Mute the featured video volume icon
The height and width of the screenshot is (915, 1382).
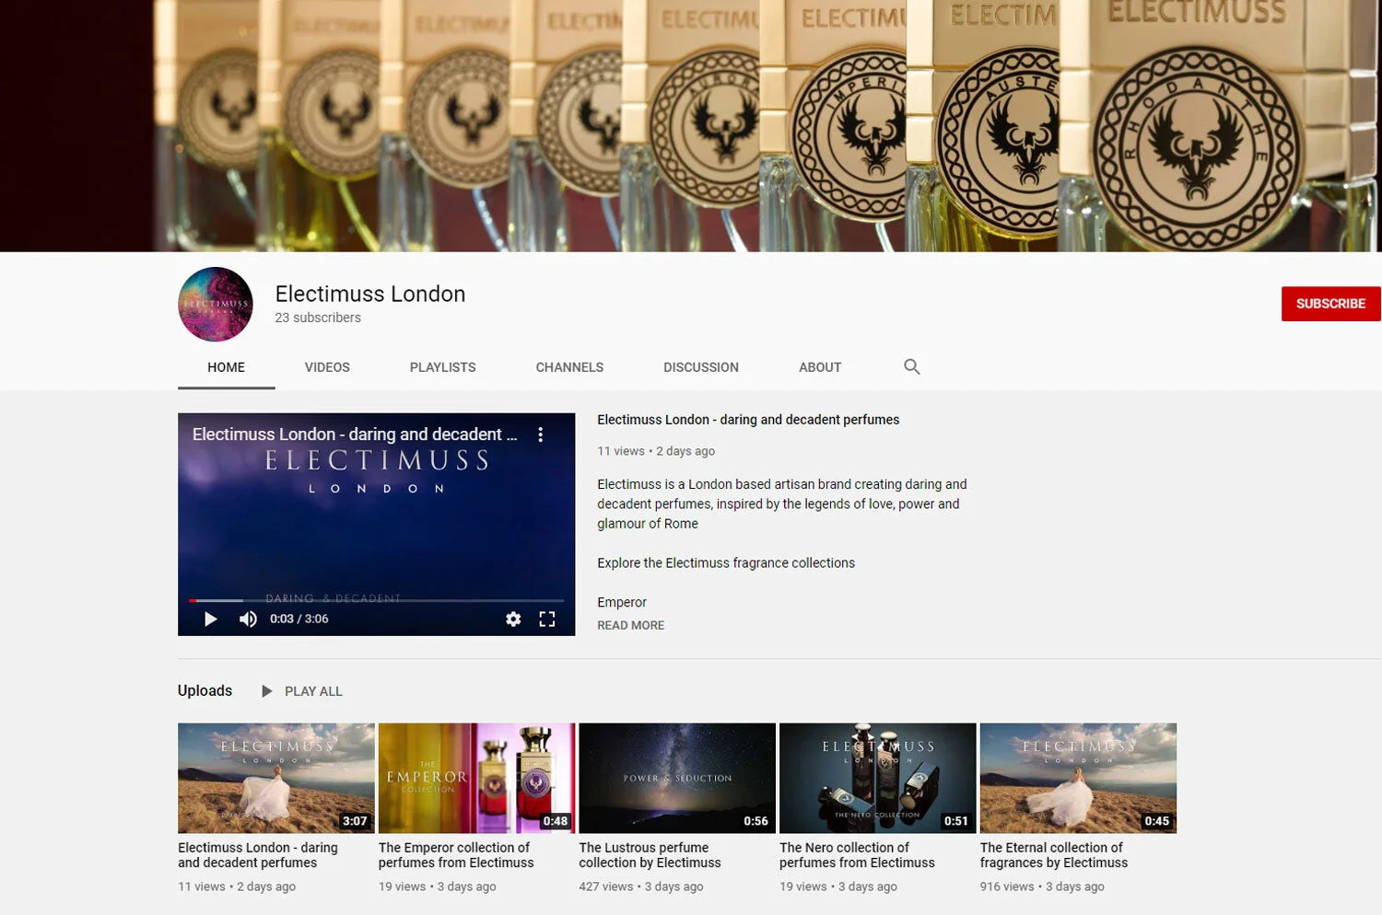pos(248,619)
